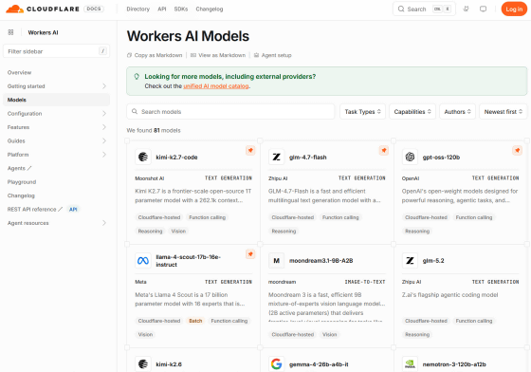Expand the Guides sidebar section
This screenshot has height=372, width=531.
pos(104,140)
